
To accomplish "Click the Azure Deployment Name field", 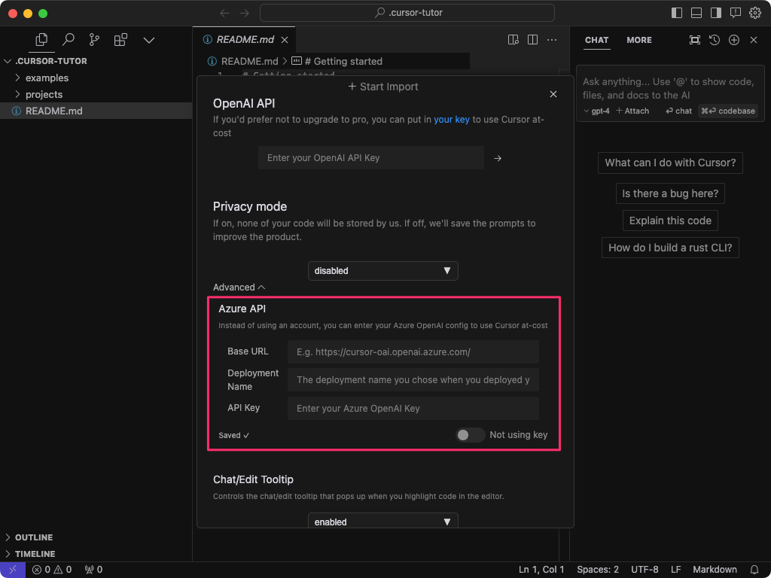I will coord(413,380).
